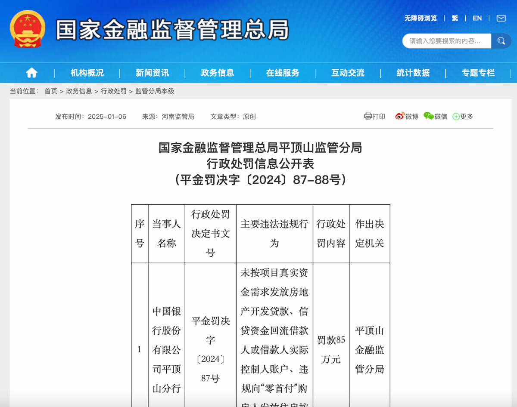This screenshot has height=407, width=517.
Task: Click breadcrumb 首页
Action: (51, 91)
